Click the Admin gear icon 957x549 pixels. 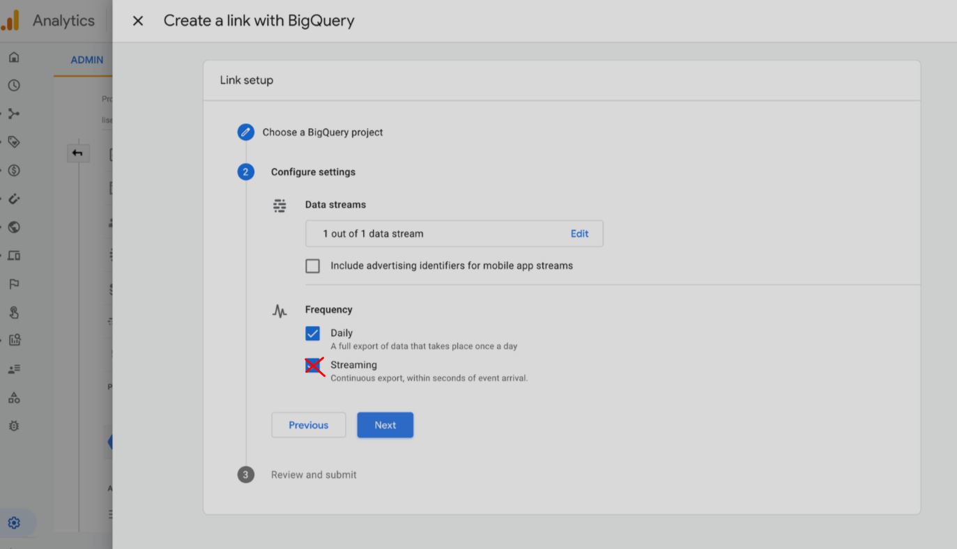(x=14, y=523)
